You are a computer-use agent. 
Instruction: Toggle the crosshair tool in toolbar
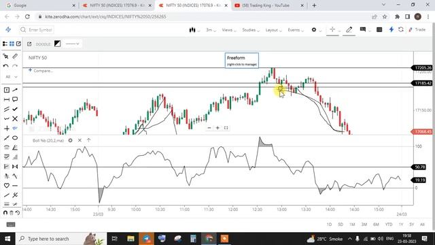pyautogui.click(x=332, y=29)
